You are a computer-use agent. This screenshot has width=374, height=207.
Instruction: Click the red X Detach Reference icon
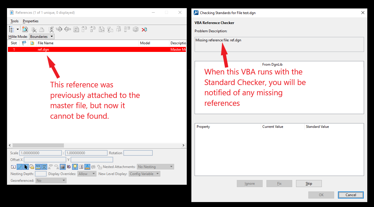[144, 29]
